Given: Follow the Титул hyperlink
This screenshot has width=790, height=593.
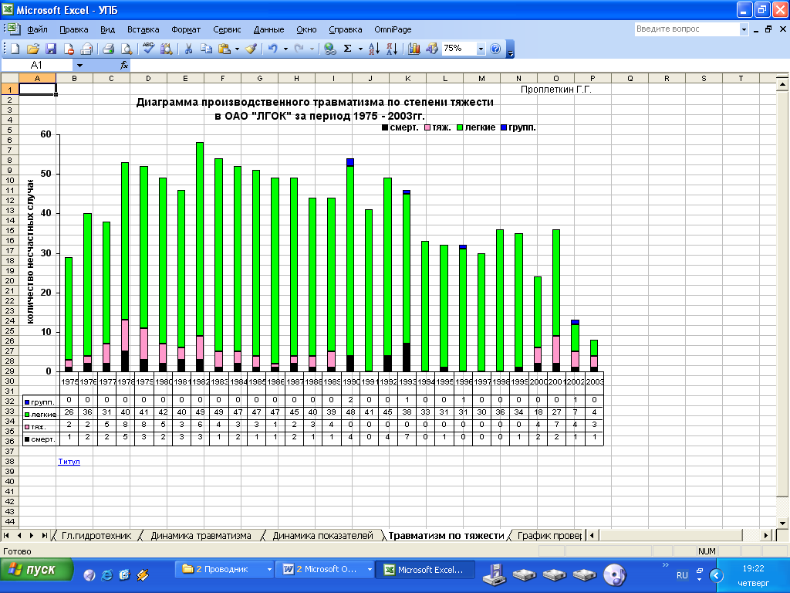Looking at the screenshot, I should 69,462.
